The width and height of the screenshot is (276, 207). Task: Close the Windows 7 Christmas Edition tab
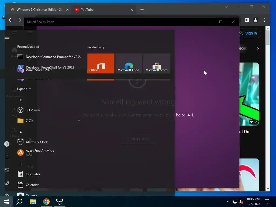point(67,10)
